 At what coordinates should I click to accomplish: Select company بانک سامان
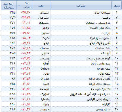pyautogui.click(x=103, y=48)
